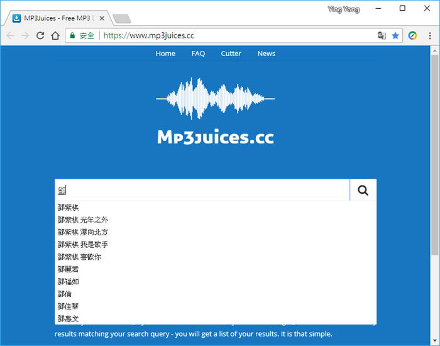This screenshot has width=440, height=346.
Task: Minimize the Chrome window
Action: coord(378,8)
